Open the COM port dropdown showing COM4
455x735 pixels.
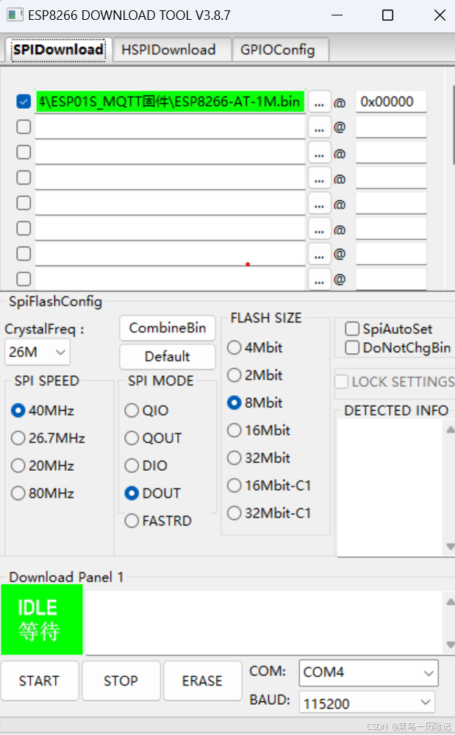click(x=368, y=672)
